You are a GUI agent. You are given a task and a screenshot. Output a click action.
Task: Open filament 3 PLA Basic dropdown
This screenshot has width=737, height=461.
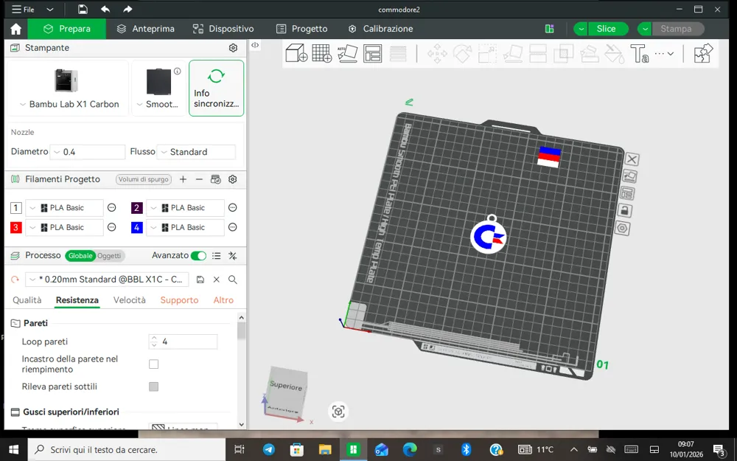64,228
